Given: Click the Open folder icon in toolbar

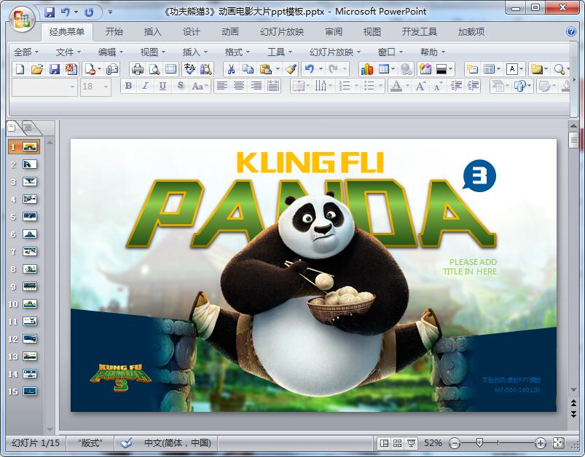Looking at the screenshot, I should pyautogui.click(x=37, y=69).
